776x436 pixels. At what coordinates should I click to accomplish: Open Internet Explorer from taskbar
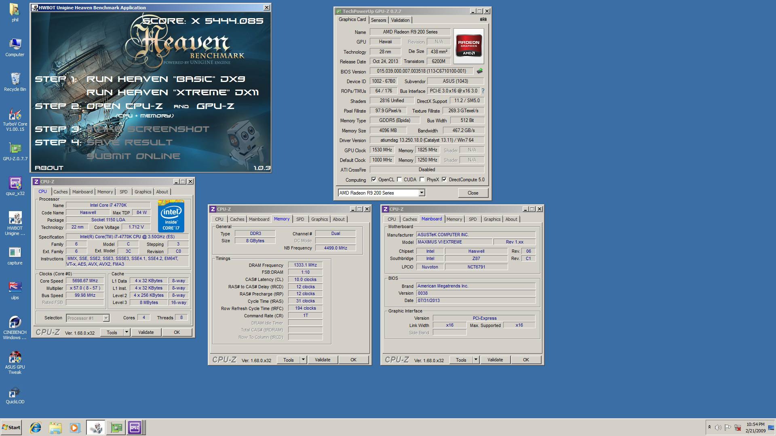click(x=36, y=428)
